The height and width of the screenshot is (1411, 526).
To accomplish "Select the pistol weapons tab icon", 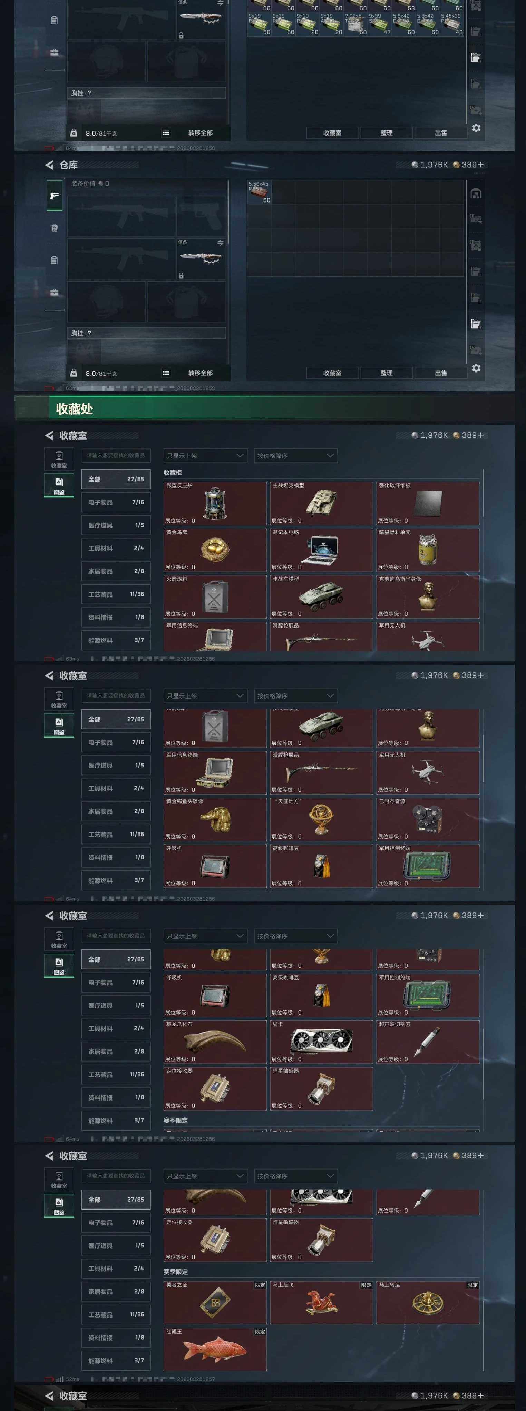I will point(54,195).
